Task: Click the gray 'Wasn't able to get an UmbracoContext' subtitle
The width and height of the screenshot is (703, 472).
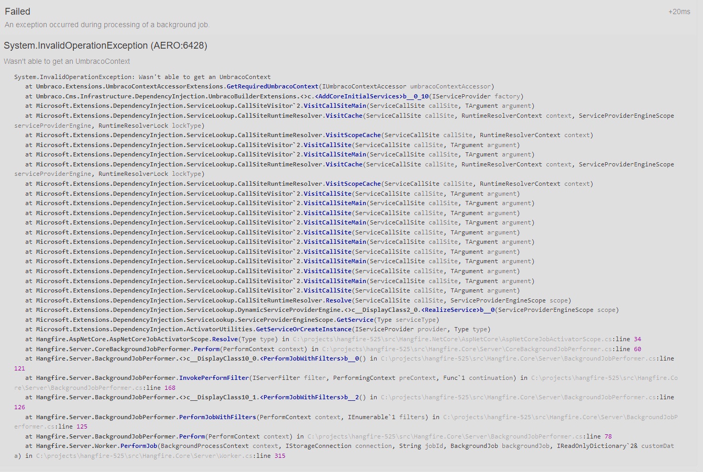Action: click(67, 61)
